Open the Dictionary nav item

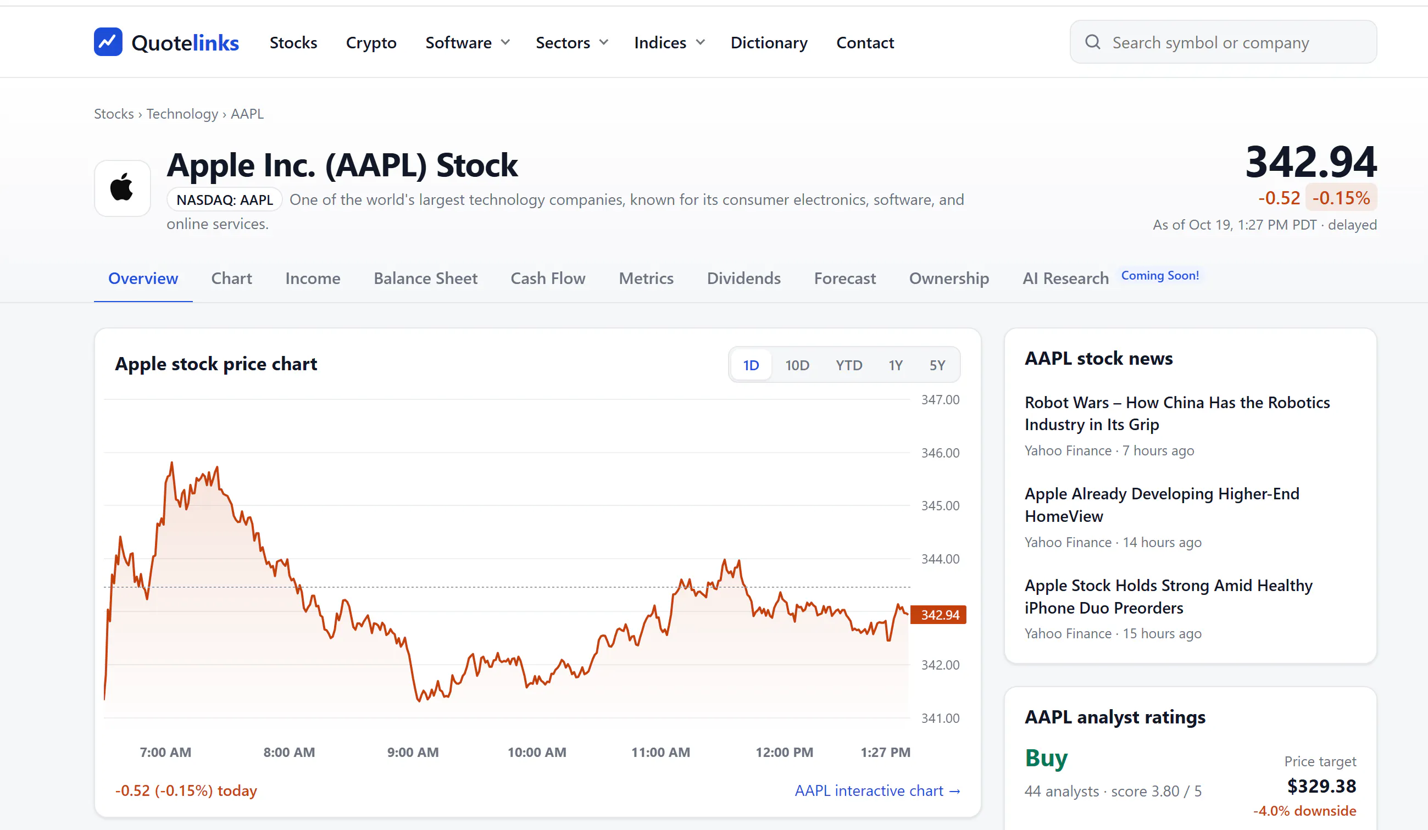coord(769,42)
